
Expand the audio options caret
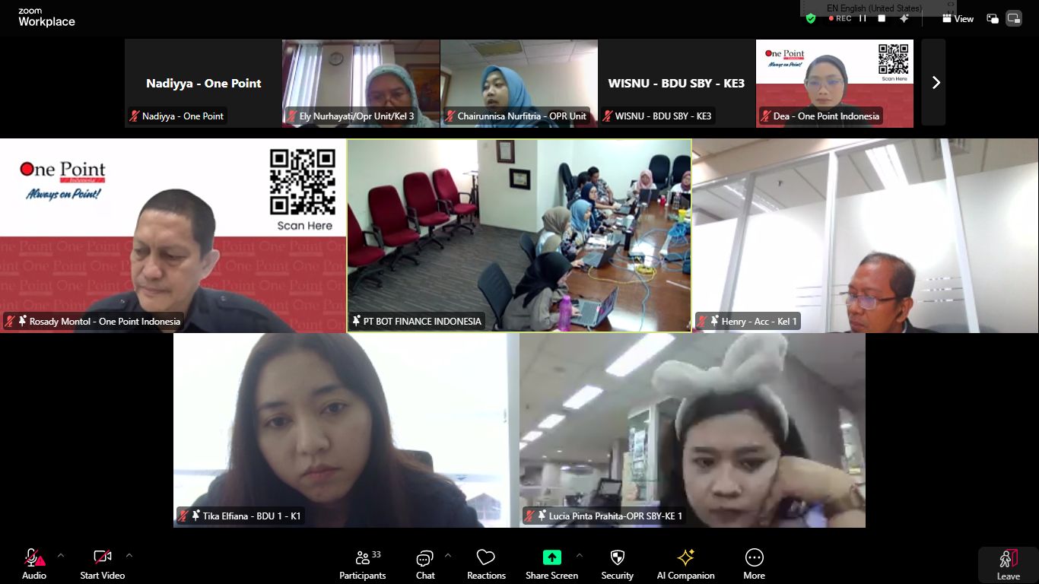pyautogui.click(x=61, y=555)
